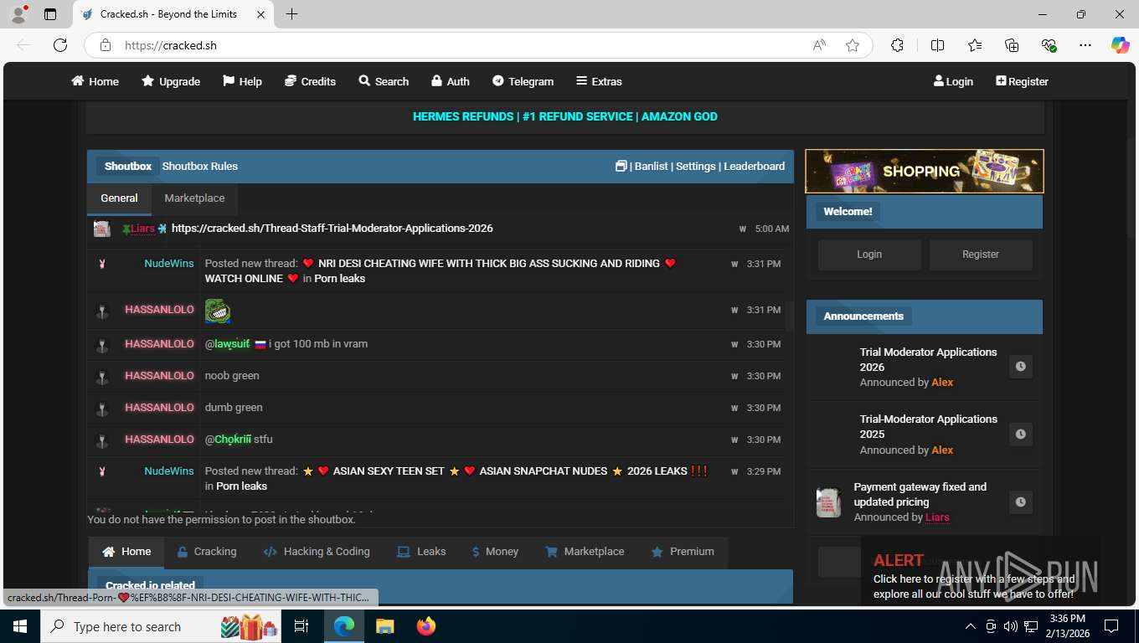Viewport: 1139px width, 643px height.
Task: Open the Help menu item
Action: 242,81
